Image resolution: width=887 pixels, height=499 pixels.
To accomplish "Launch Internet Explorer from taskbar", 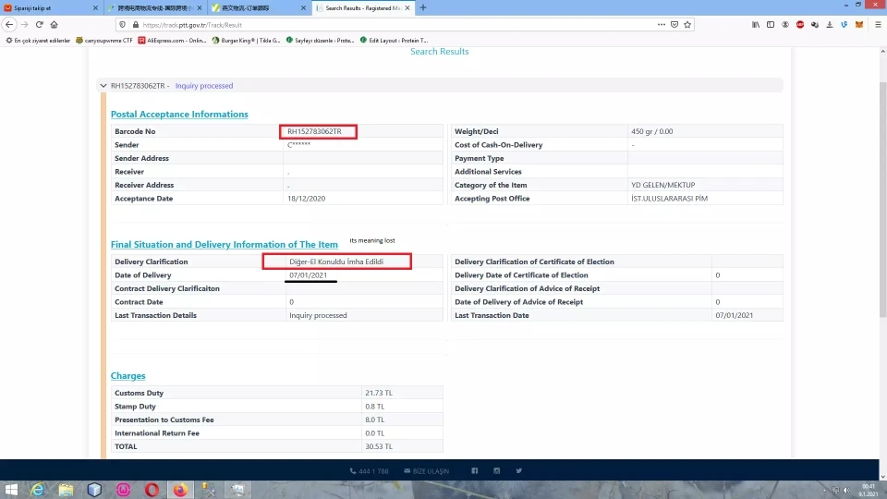I will click(38, 490).
